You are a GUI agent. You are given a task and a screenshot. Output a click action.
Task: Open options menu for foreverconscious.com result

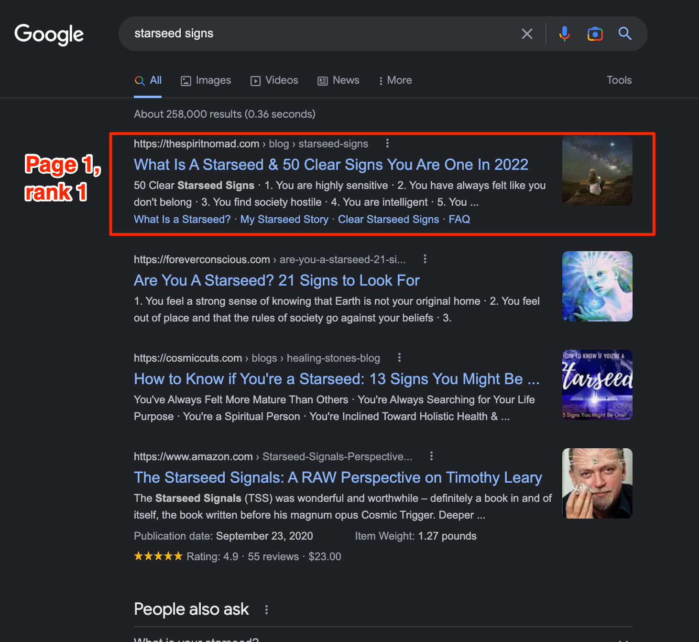coord(425,259)
